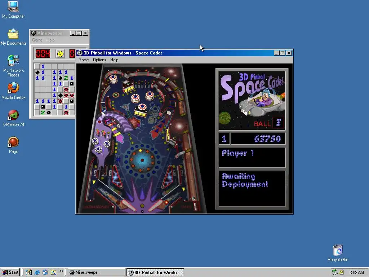Click the 3:09 AM system clock
The height and width of the screenshot is (277, 369).
pos(356,273)
